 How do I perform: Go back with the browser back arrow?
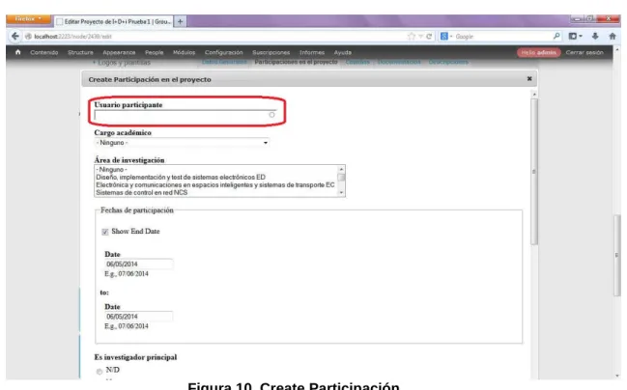point(14,37)
